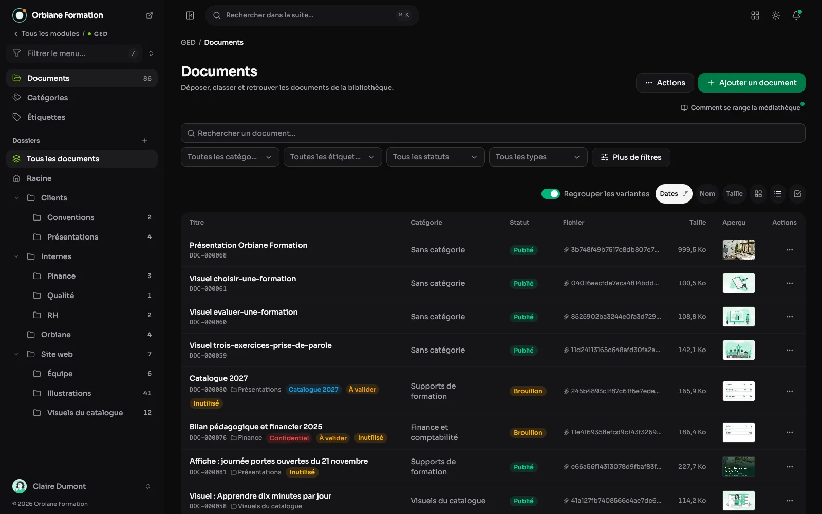Click Ajouter un document button
Viewport: 822px width, 514px height.
(x=752, y=83)
